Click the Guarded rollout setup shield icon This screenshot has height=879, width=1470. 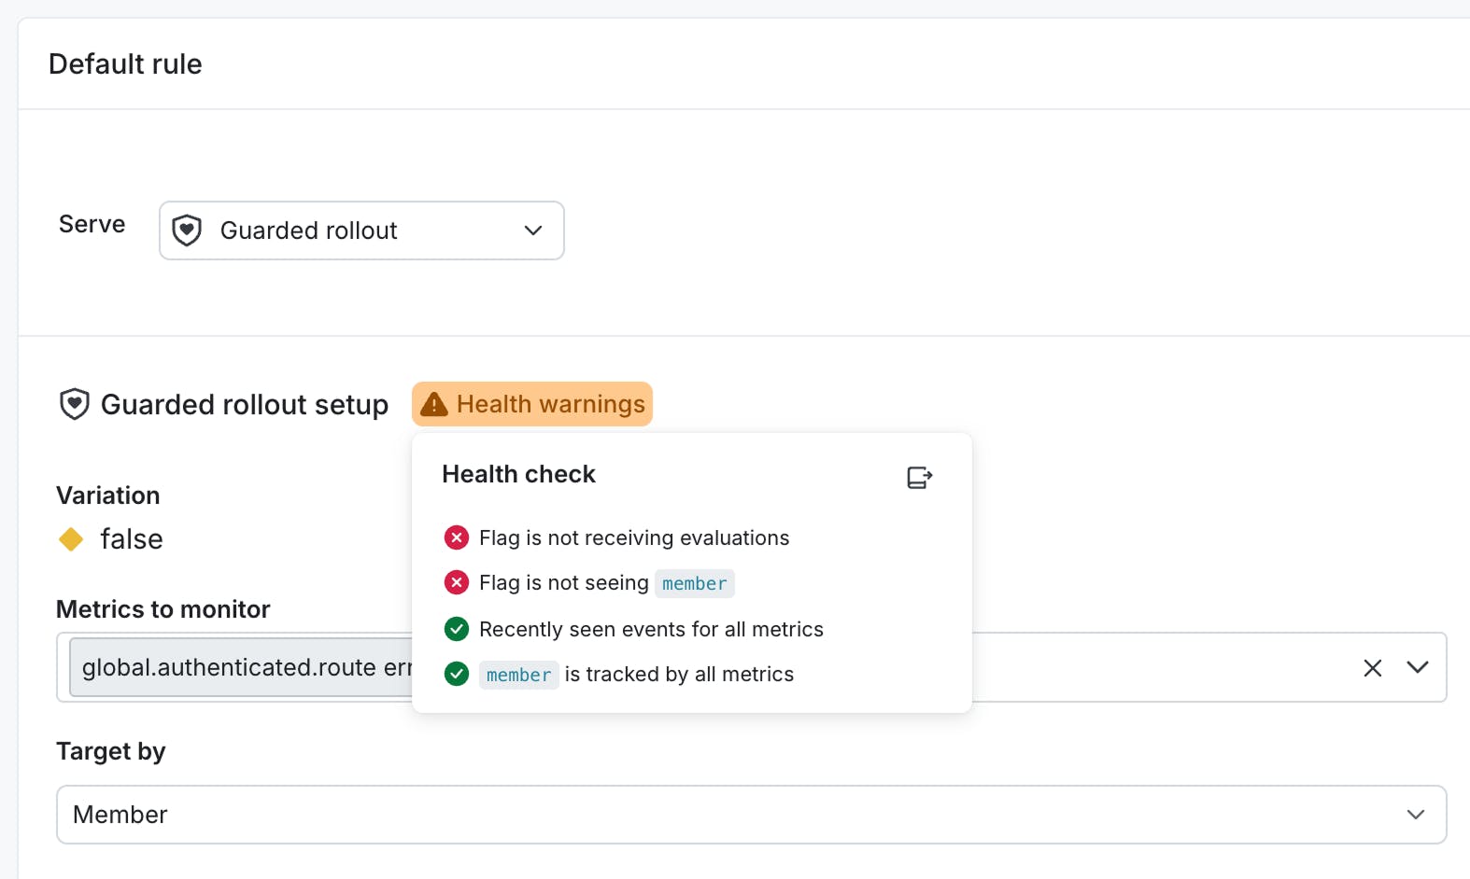pyautogui.click(x=75, y=404)
